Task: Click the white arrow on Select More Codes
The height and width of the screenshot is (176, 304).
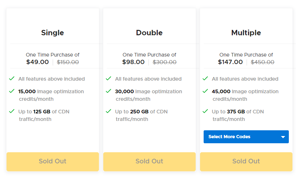Action: click(x=283, y=137)
